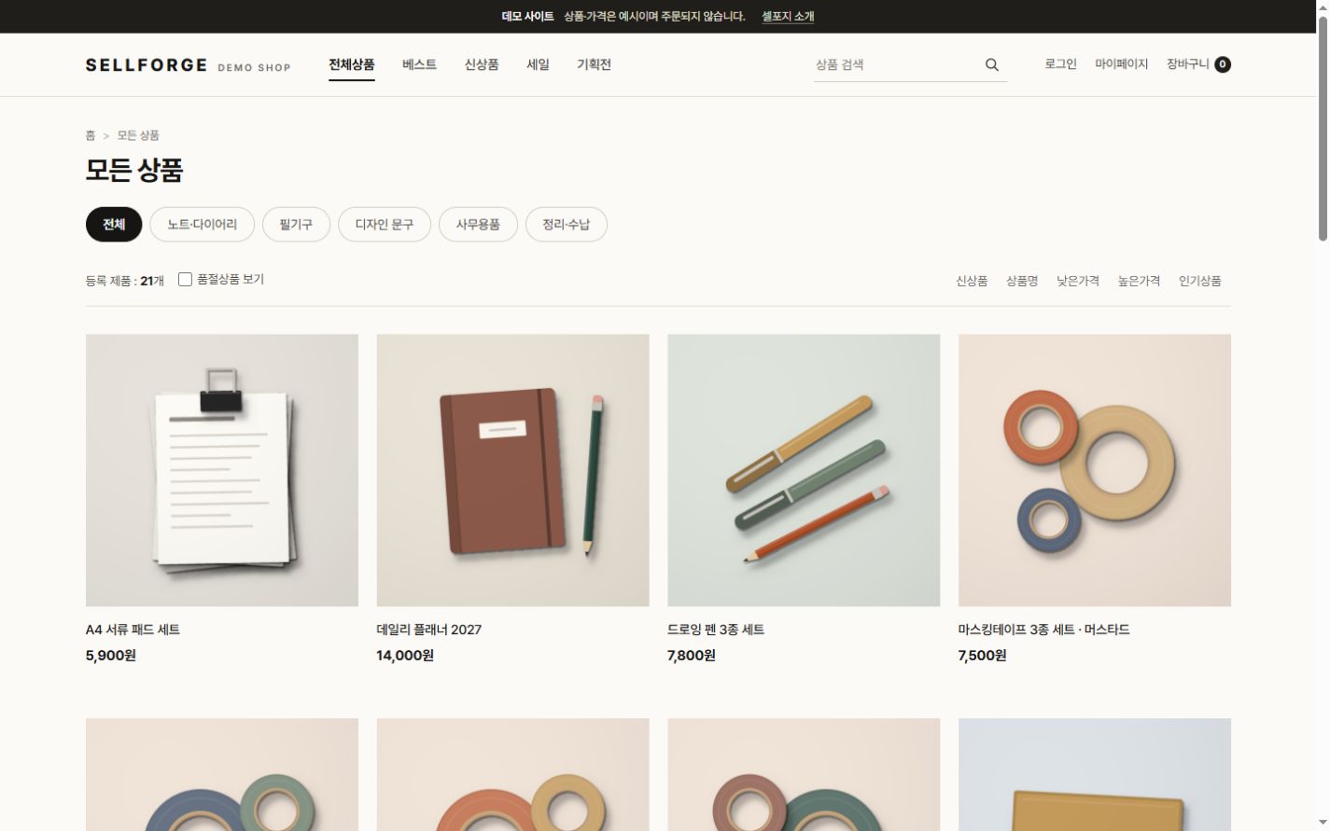1330x831 pixels.
Task: Sort products by 인기상품
Action: 1200,281
